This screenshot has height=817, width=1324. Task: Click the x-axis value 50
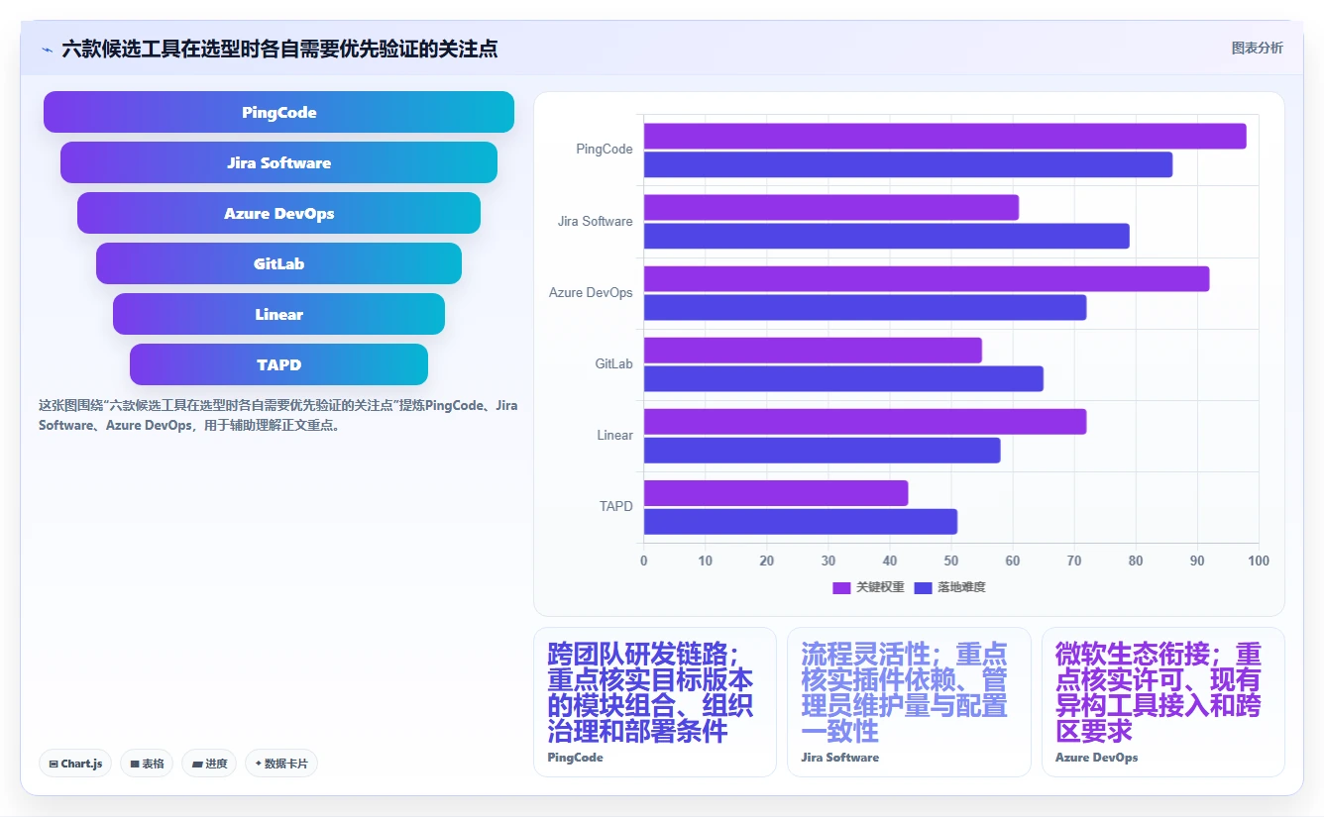951,561
